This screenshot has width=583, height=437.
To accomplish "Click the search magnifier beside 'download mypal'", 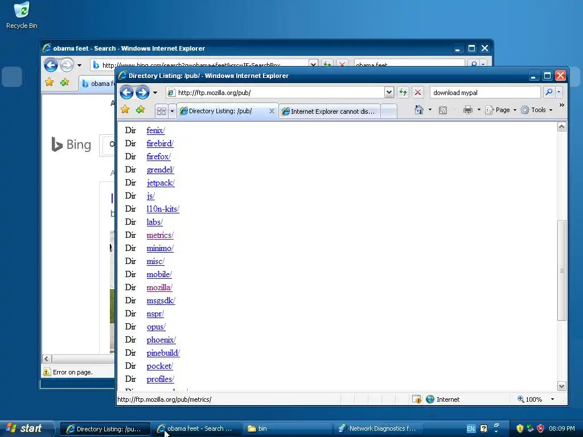I will (549, 92).
